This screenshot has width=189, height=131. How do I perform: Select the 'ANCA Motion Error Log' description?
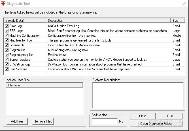coord(63,26)
